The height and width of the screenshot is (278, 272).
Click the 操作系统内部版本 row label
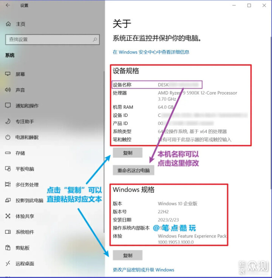[131, 228]
